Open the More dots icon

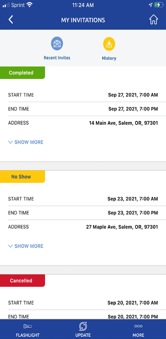pos(138,326)
